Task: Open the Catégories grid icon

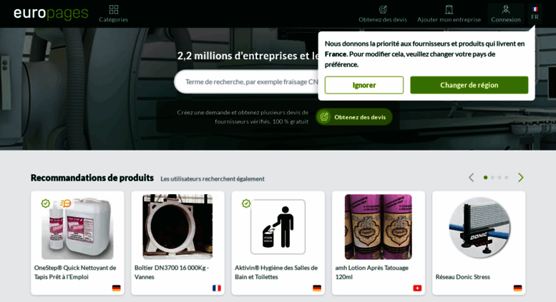Action: [114, 9]
